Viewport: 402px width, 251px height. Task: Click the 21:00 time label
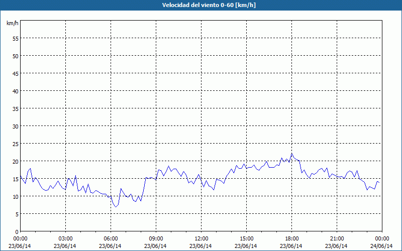(x=337, y=239)
